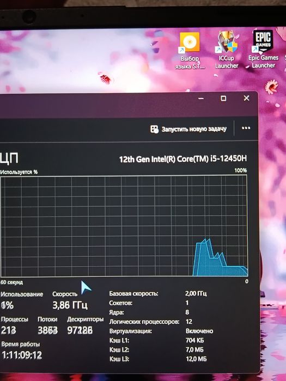The image size is (286, 381).
Task: Minimize the Task Manager window
Action: (201, 99)
